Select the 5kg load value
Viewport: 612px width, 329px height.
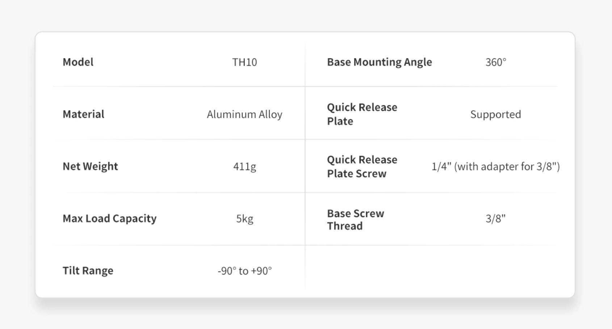point(244,219)
